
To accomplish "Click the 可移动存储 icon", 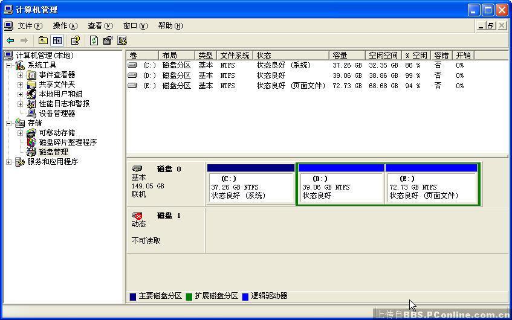I will [x=31, y=133].
